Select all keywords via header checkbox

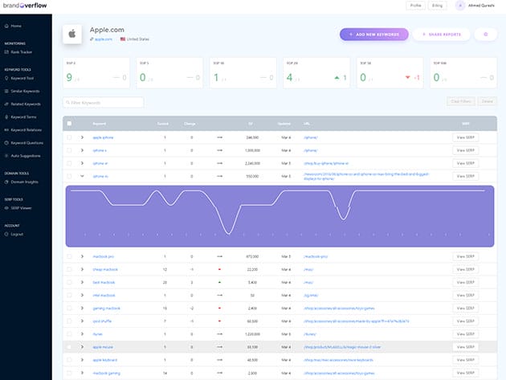(69, 124)
